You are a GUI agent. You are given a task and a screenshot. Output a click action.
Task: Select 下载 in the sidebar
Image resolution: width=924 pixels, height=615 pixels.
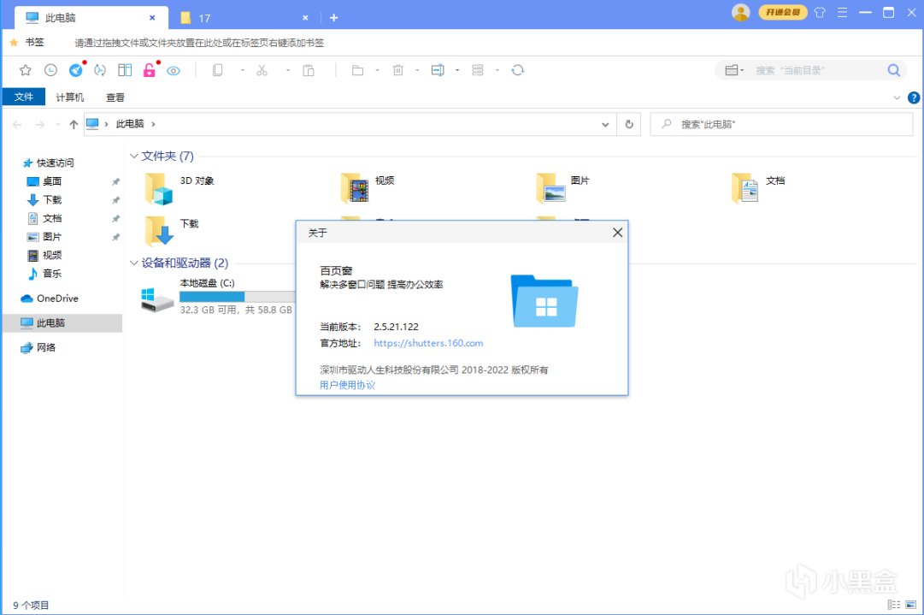(52, 200)
